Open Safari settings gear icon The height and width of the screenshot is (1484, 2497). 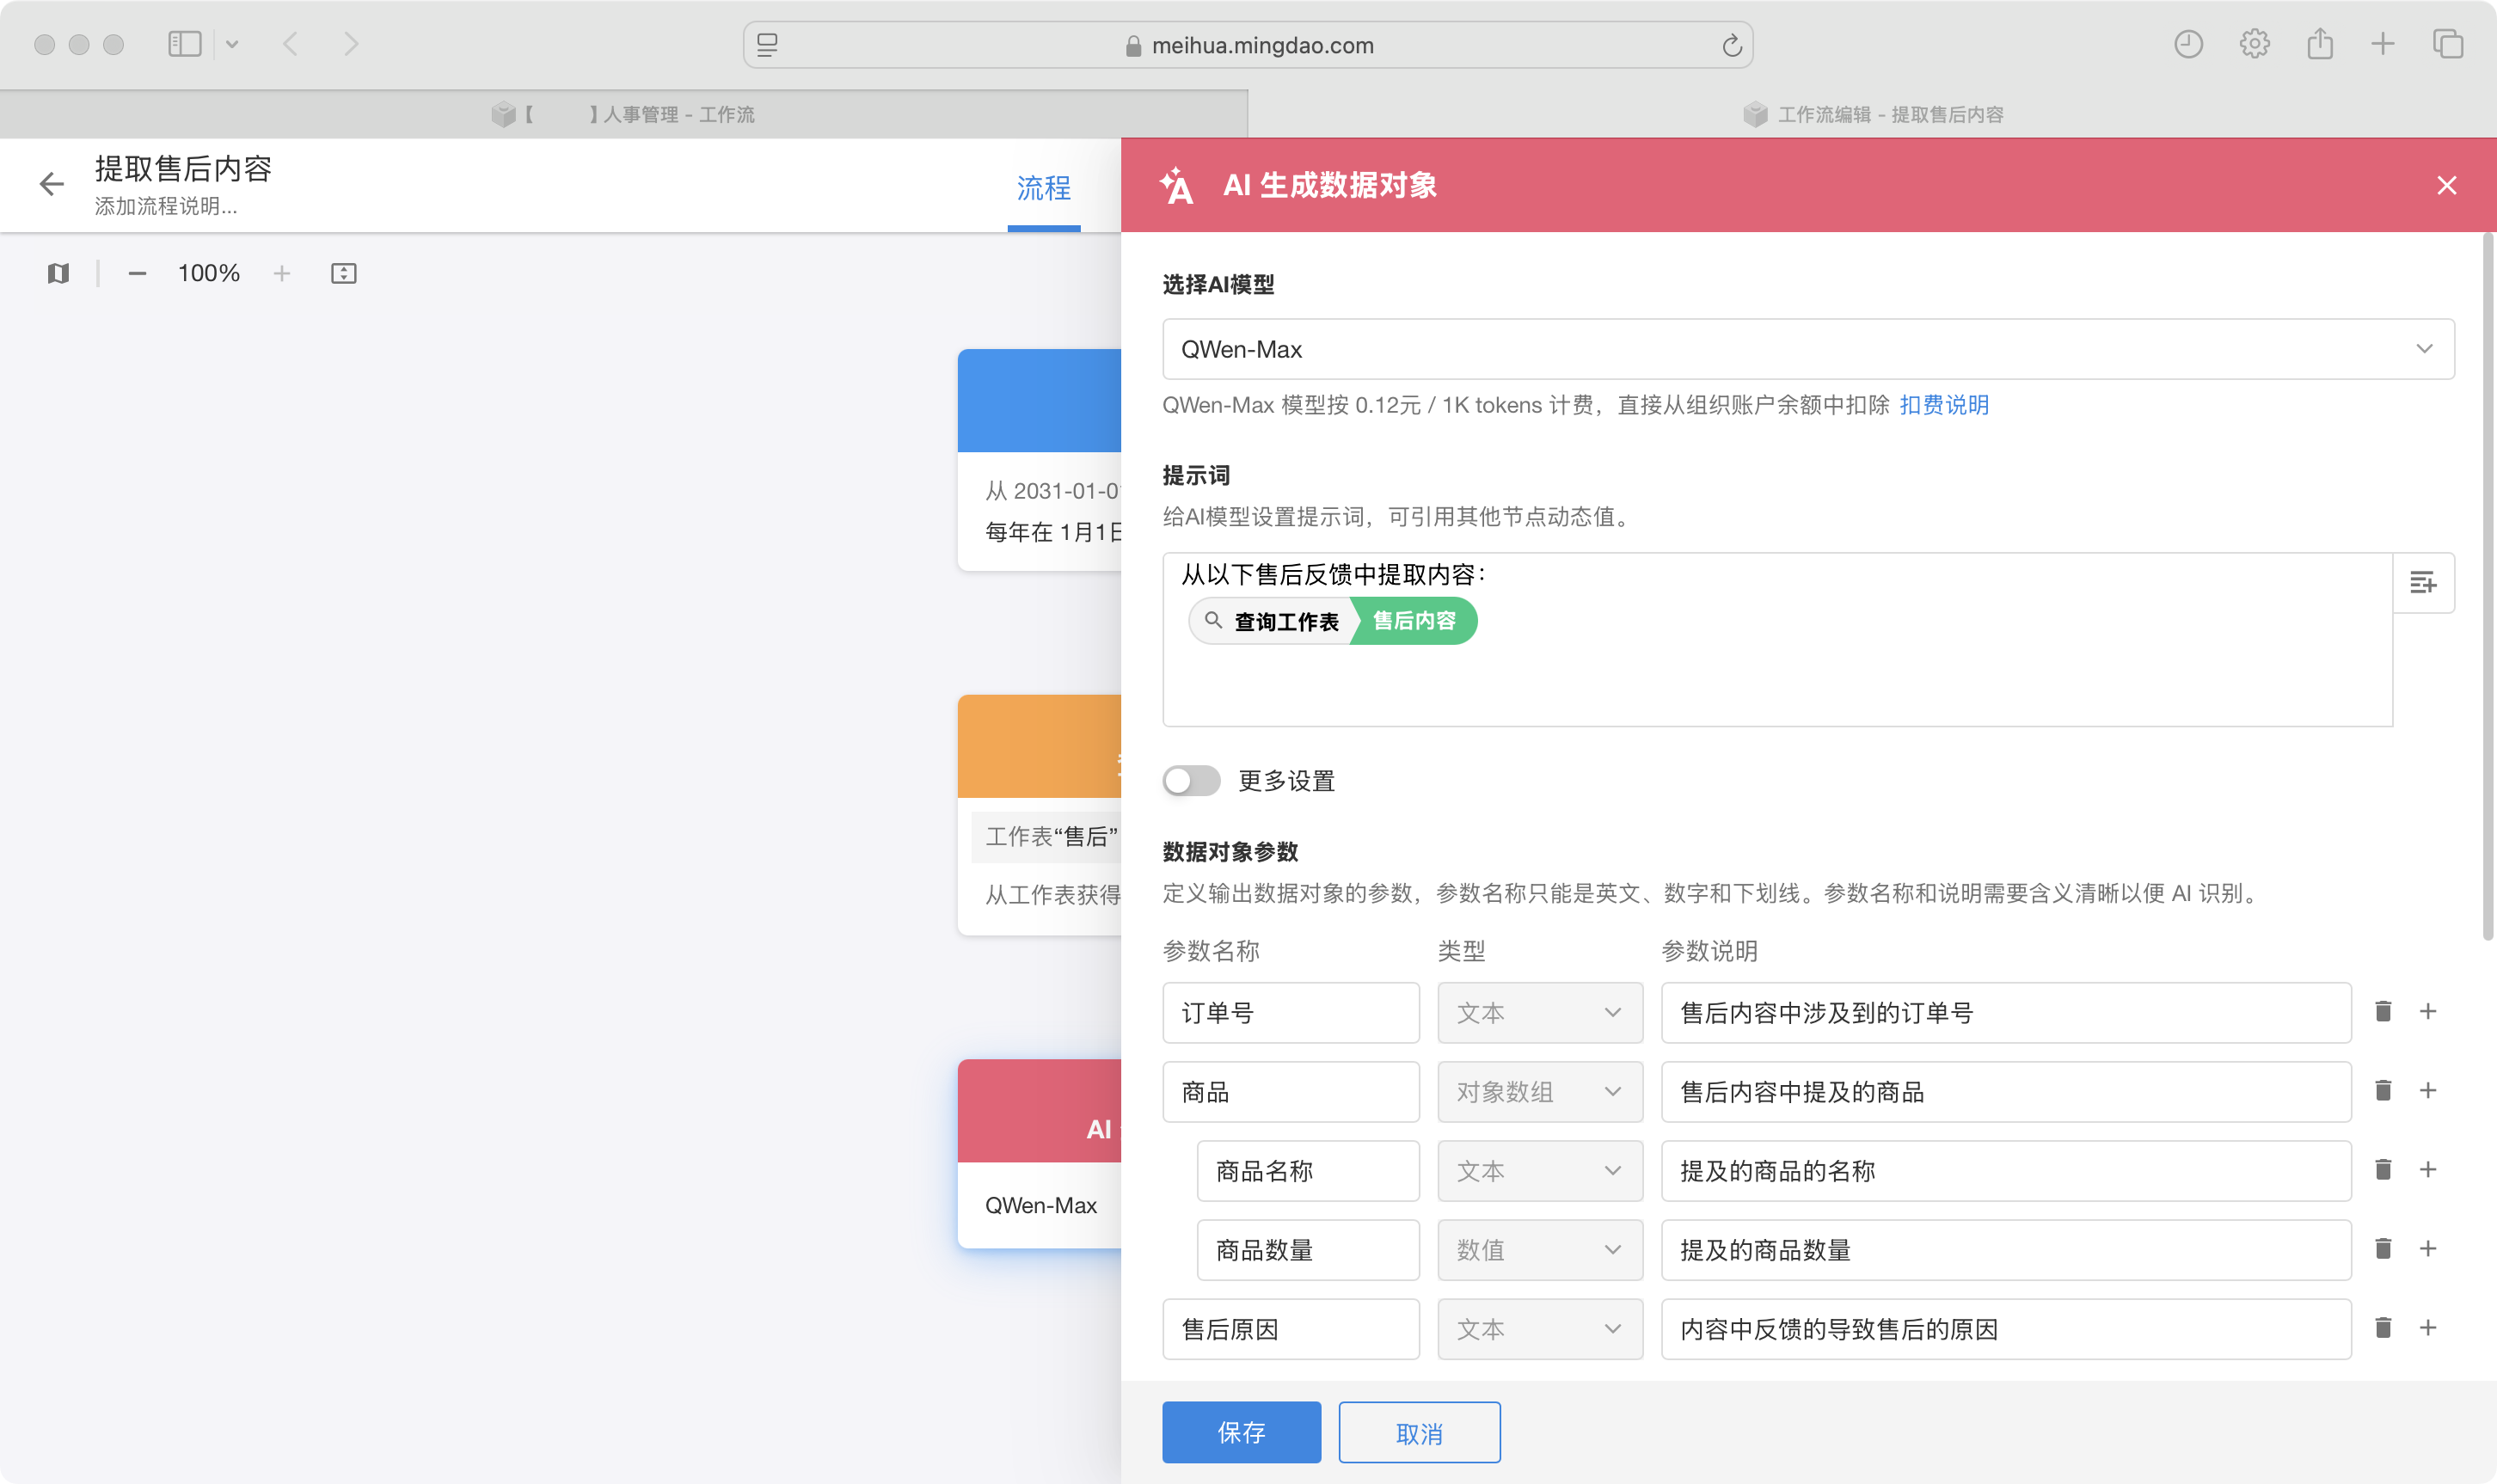(x=2254, y=44)
